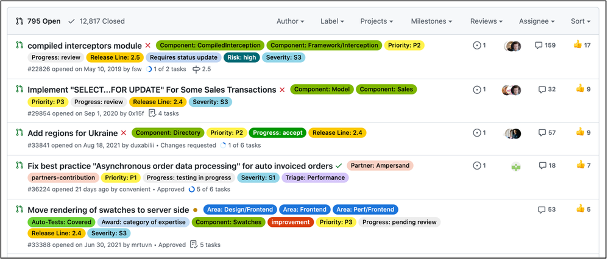Click green checkmark status on Fix best practice PR
The width and height of the screenshot is (608, 261).
pos(339,166)
